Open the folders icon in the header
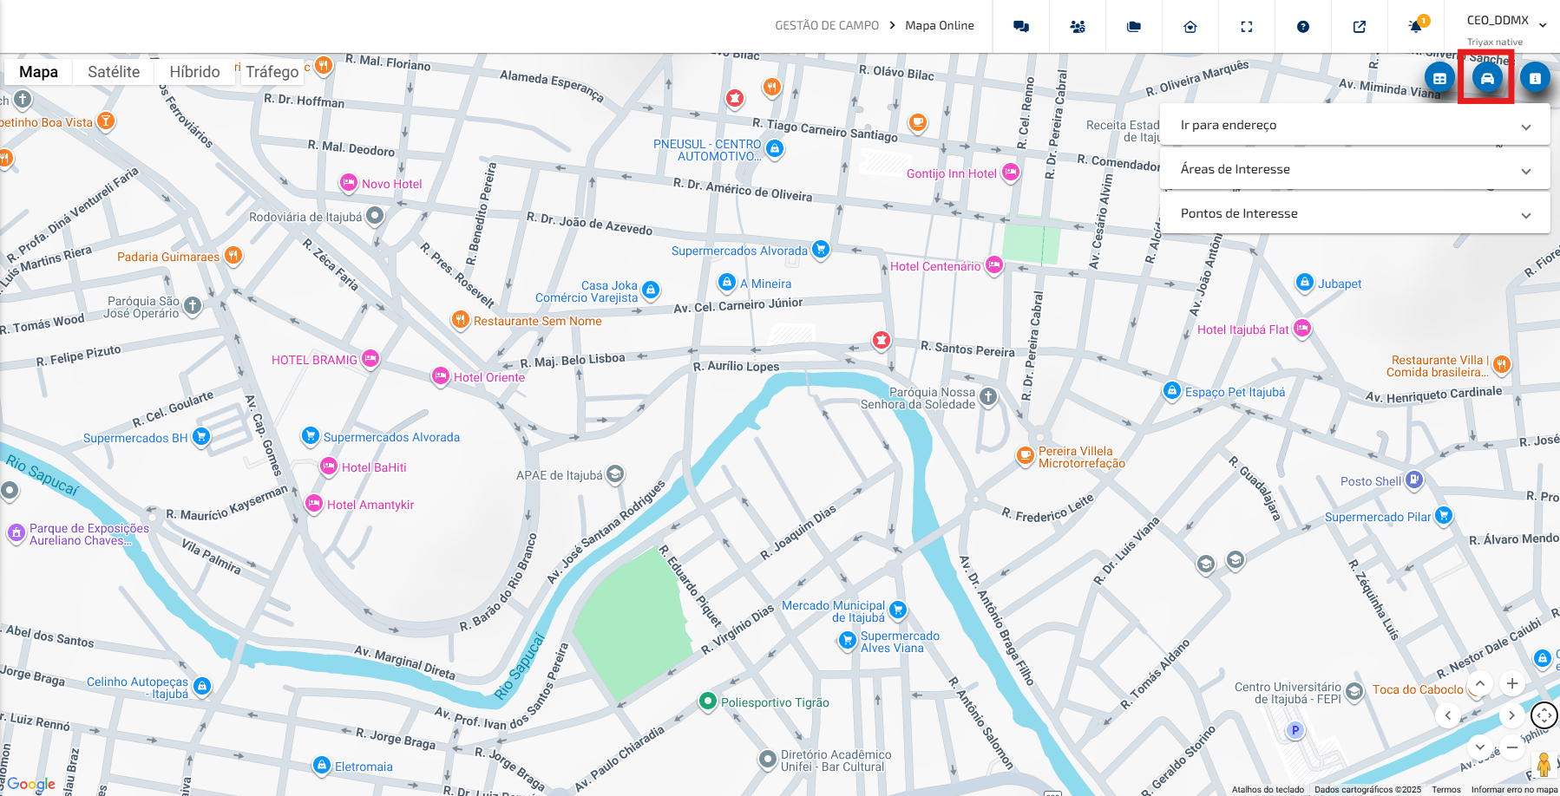The image size is (1560, 796). click(x=1134, y=27)
